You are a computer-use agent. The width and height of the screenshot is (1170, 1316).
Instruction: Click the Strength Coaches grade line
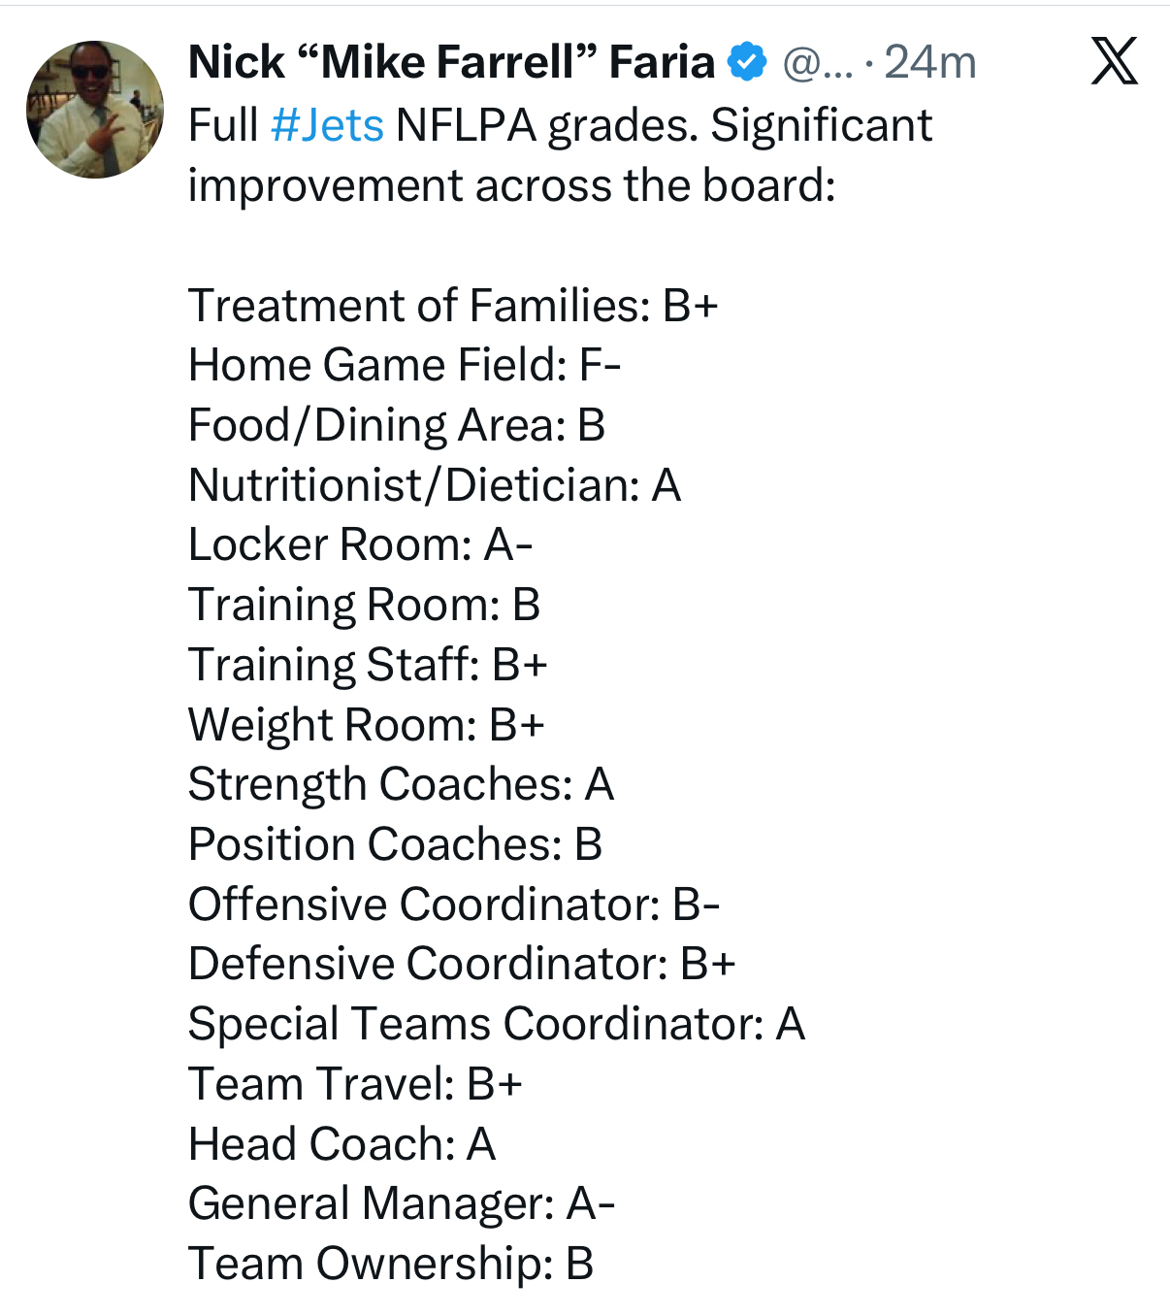(401, 784)
